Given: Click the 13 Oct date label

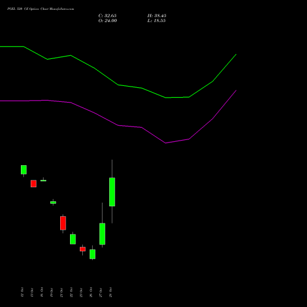Looking at the screenshot, I should point(32,292).
